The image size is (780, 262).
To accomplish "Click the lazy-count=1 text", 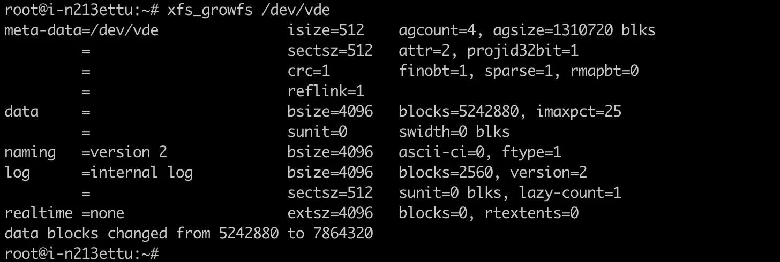I will pos(570,193).
